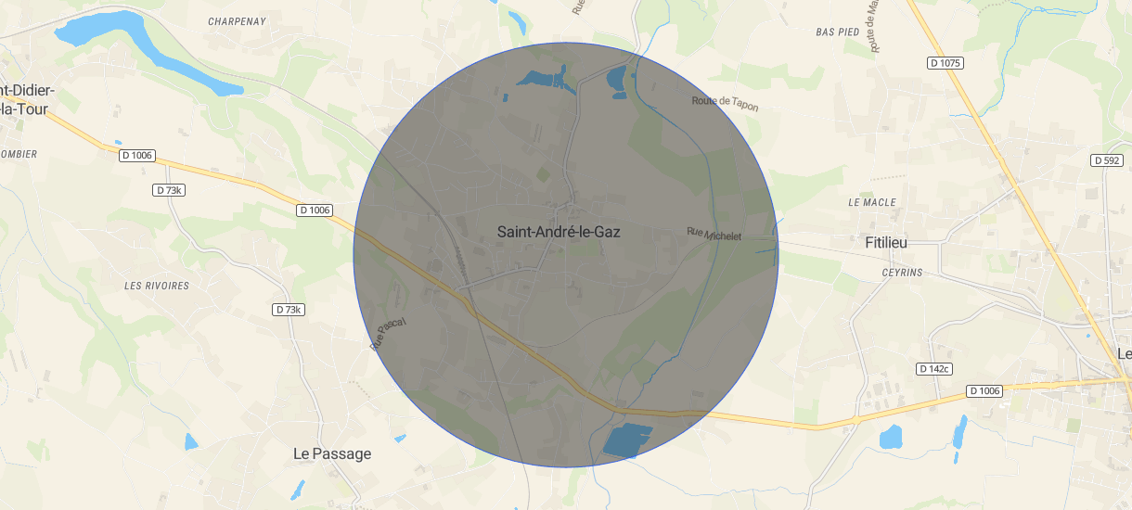This screenshot has width=1132, height=510.
Task: Click the D 1006 badge at right
Action: pos(984,391)
